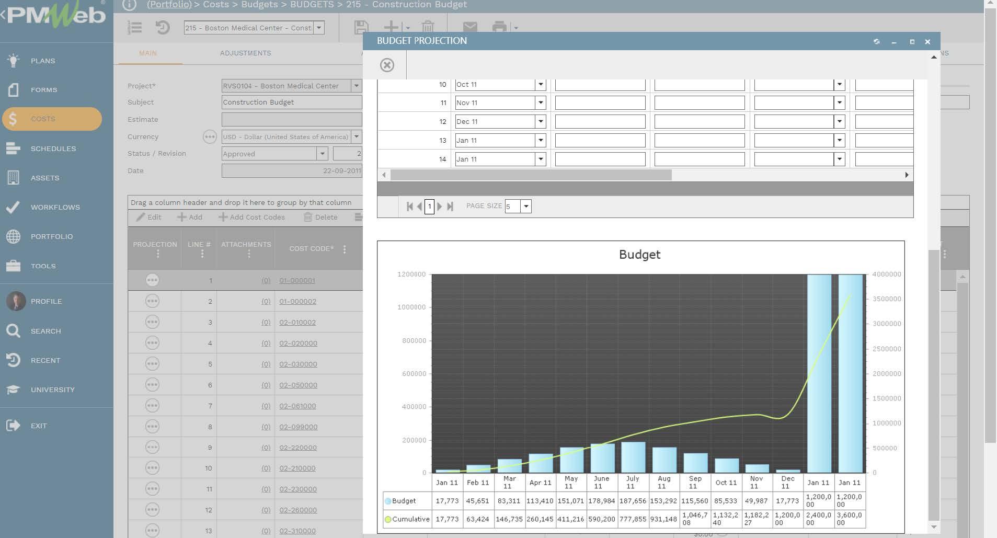Go to the last page of grid
Screen dimensions: 997x538
coord(450,207)
